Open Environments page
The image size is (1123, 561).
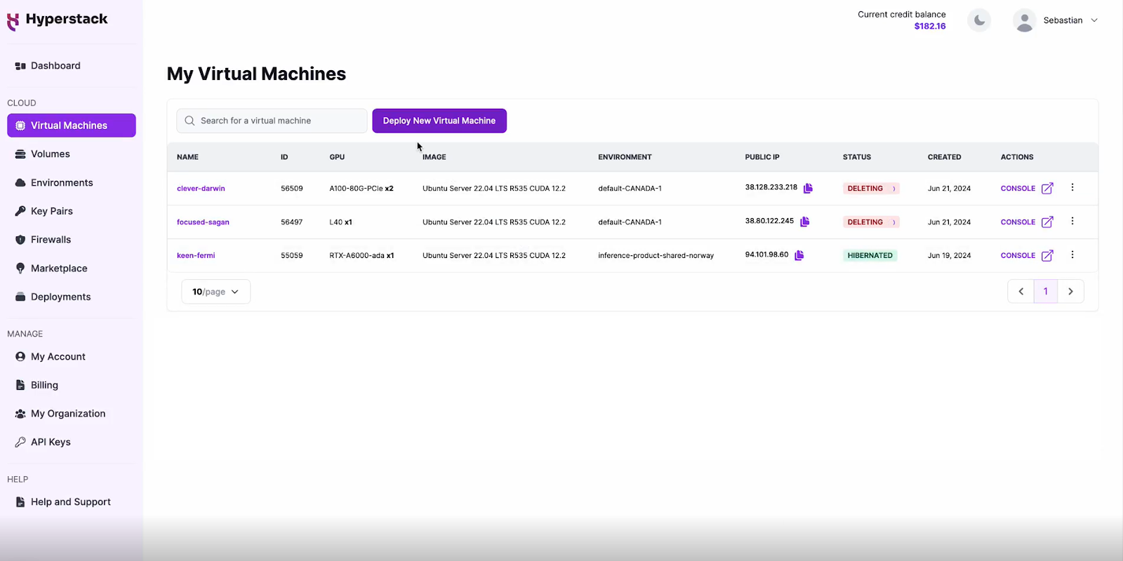(71, 183)
